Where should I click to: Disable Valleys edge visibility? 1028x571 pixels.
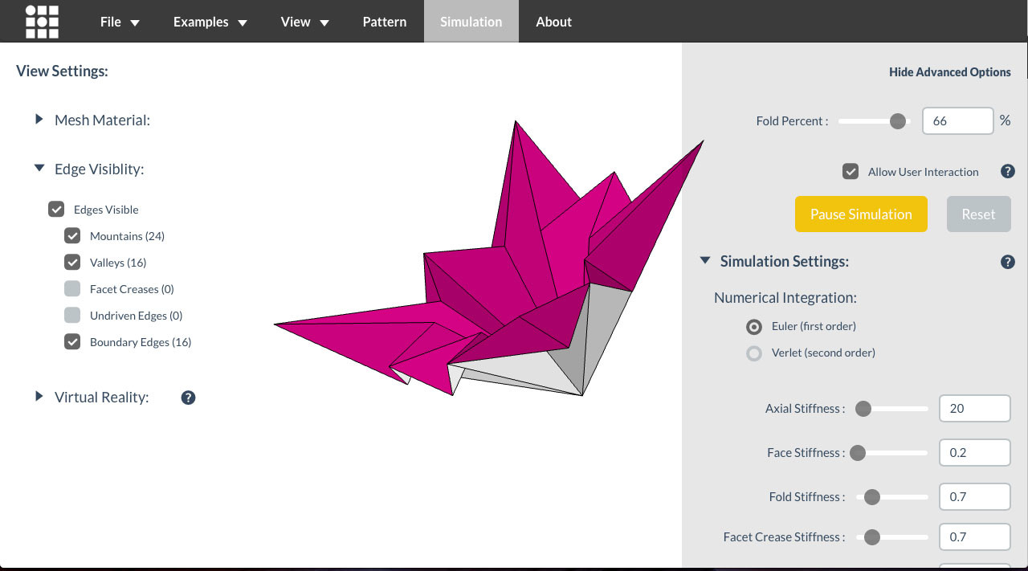[72, 262]
